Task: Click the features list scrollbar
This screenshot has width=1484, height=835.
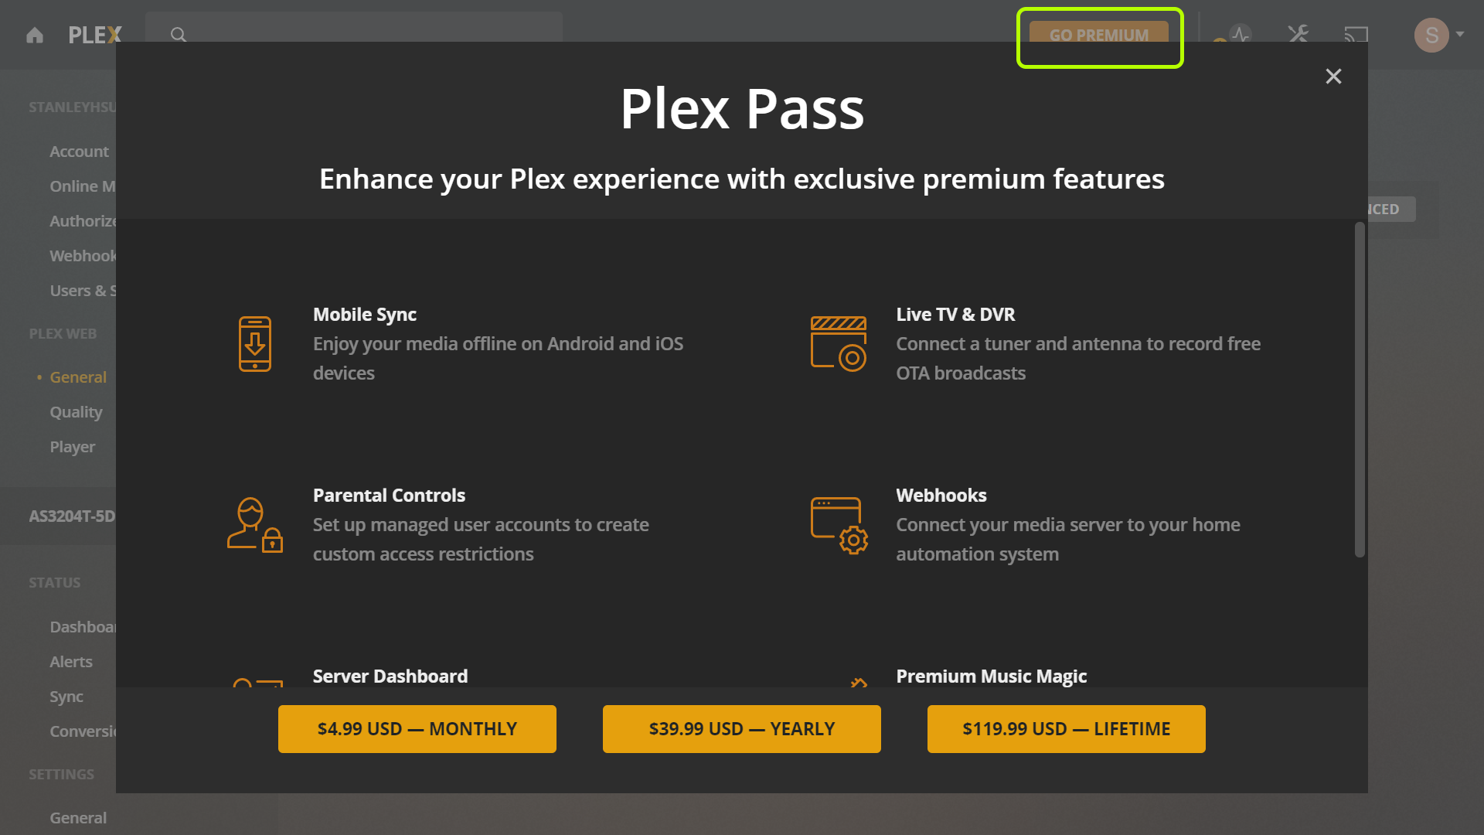Action: [1360, 390]
